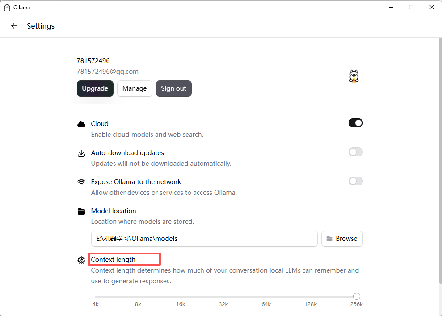442x316 pixels.
Task: Click the vertical scrollbar on the settings page
Action: click(440, 160)
